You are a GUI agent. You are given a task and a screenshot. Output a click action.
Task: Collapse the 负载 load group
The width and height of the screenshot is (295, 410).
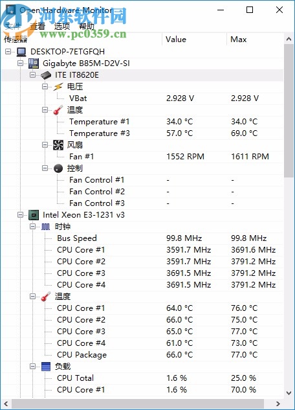[32, 367]
